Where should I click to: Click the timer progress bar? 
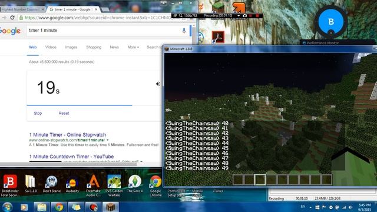(94, 105)
